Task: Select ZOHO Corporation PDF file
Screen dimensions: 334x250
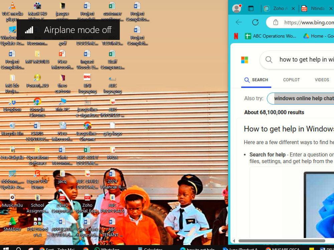Action: 62,204
